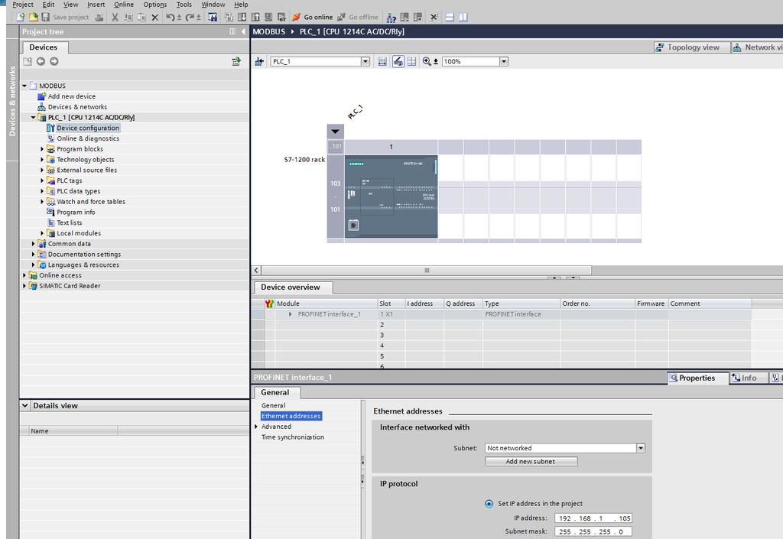The width and height of the screenshot is (783, 539).
Task: Select Ethernet addresses in properties navigation
Action: (x=291, y=416)
